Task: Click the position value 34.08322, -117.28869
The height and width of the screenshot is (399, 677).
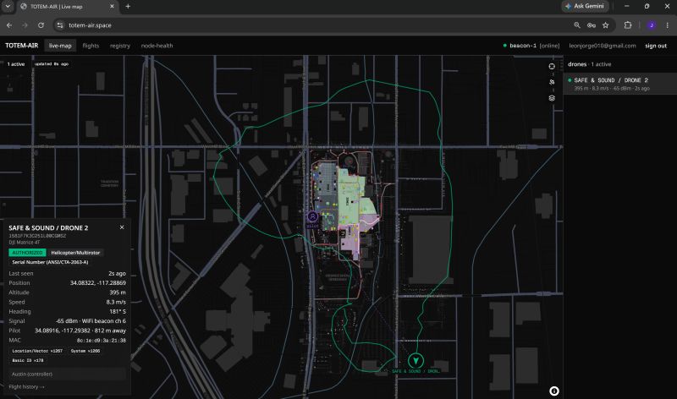Action: (98, 283)
